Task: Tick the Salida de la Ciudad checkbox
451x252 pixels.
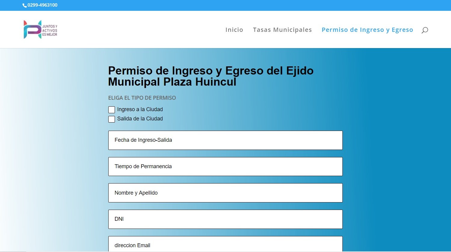Action: [x=112, y=119]
